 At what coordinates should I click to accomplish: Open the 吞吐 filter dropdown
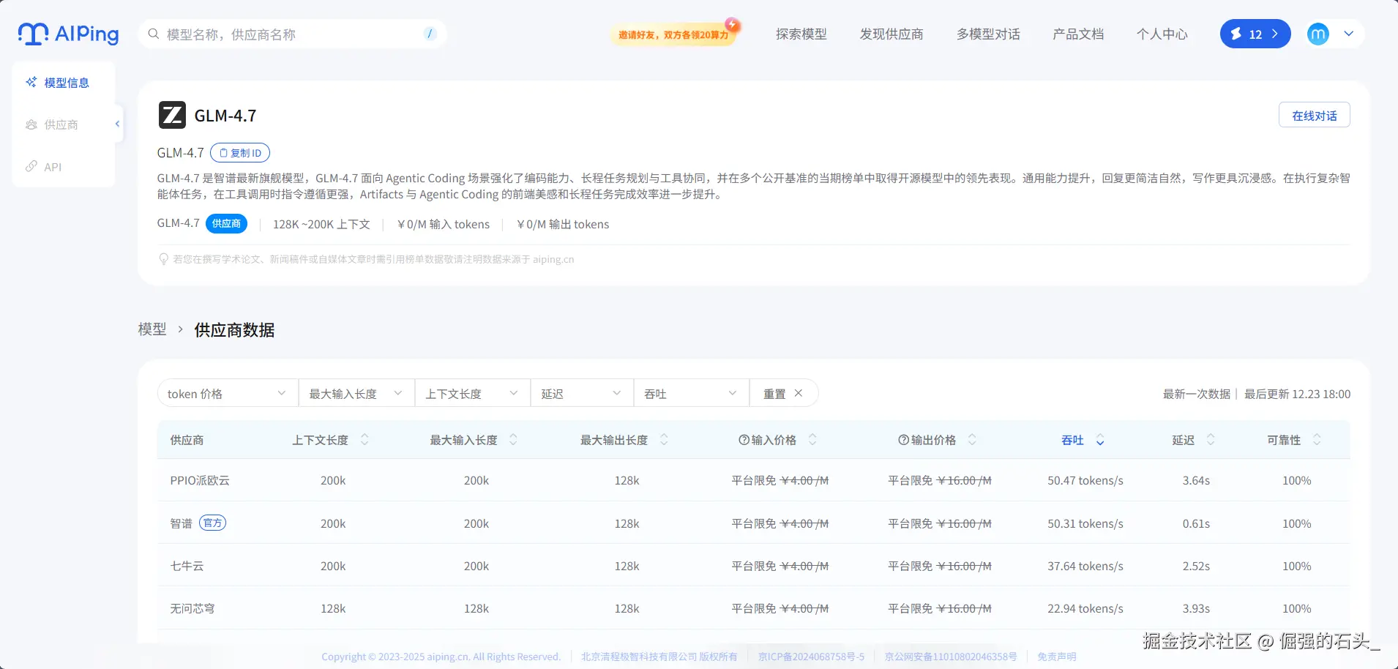click(691, 393)
